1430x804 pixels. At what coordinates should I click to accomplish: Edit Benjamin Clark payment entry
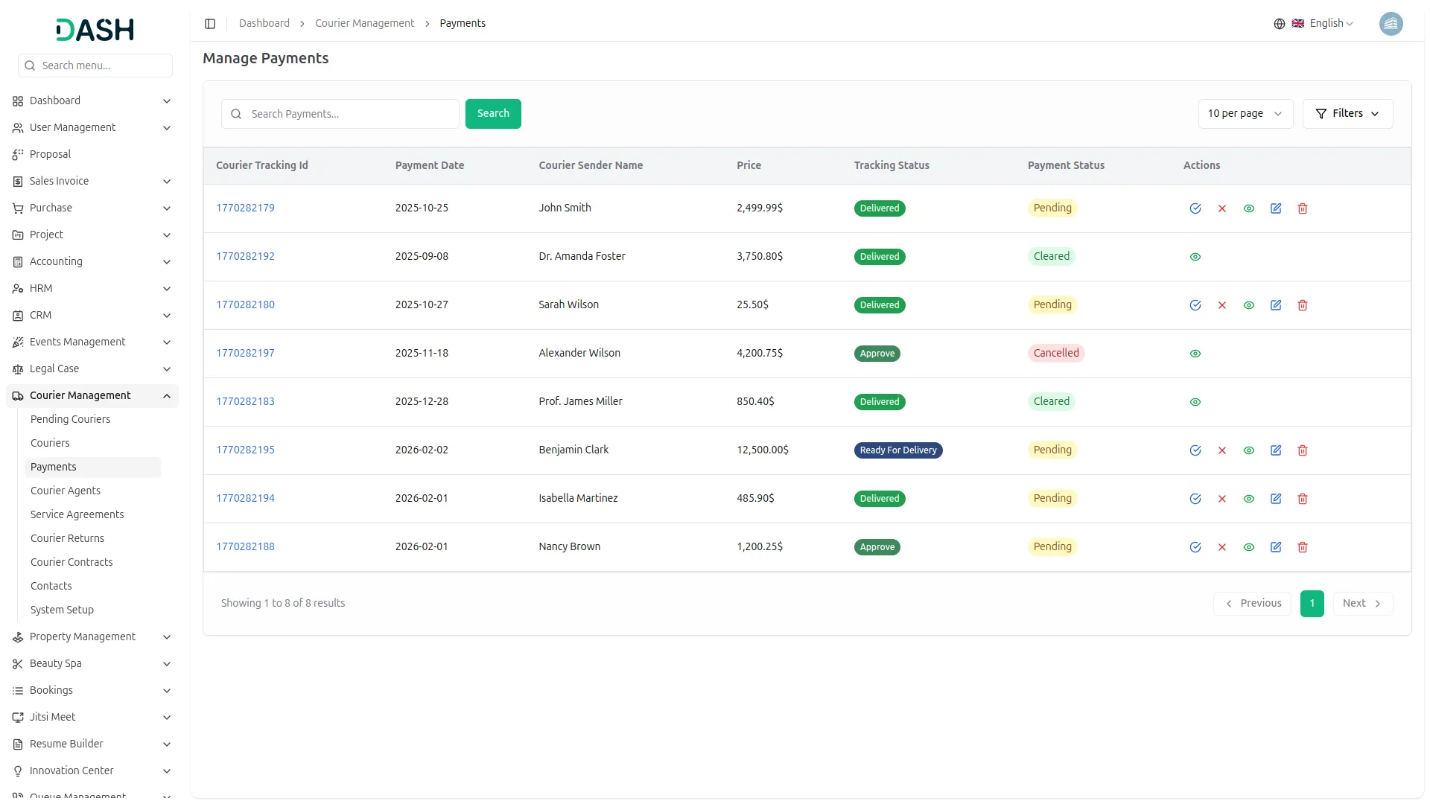(1276, 450)
